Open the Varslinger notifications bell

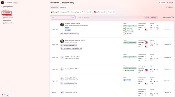[x=9, y=3]
